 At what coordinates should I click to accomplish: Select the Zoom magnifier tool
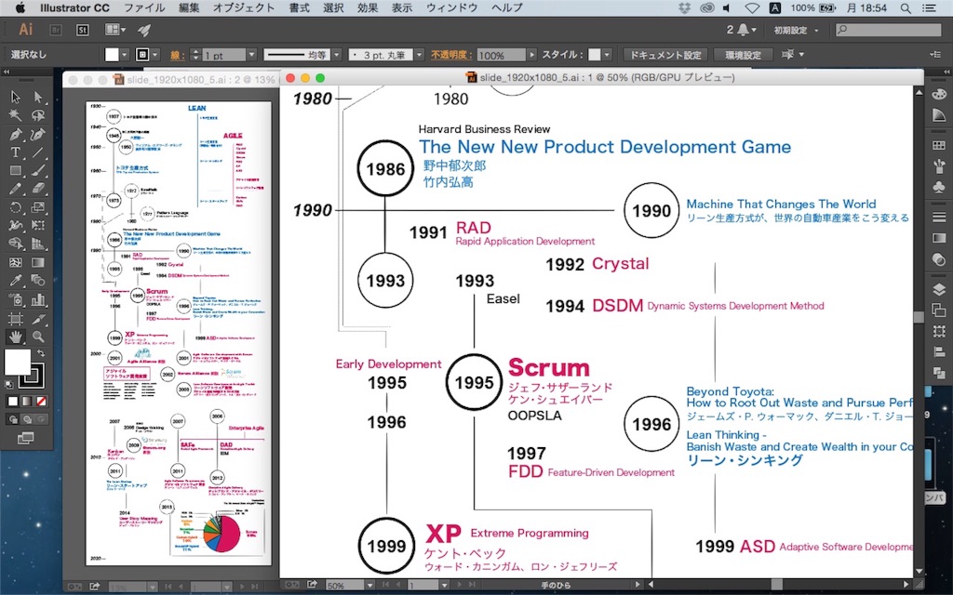click(x=38, y=337)
